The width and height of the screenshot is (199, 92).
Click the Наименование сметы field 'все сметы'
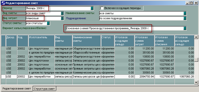coord(141,13)
